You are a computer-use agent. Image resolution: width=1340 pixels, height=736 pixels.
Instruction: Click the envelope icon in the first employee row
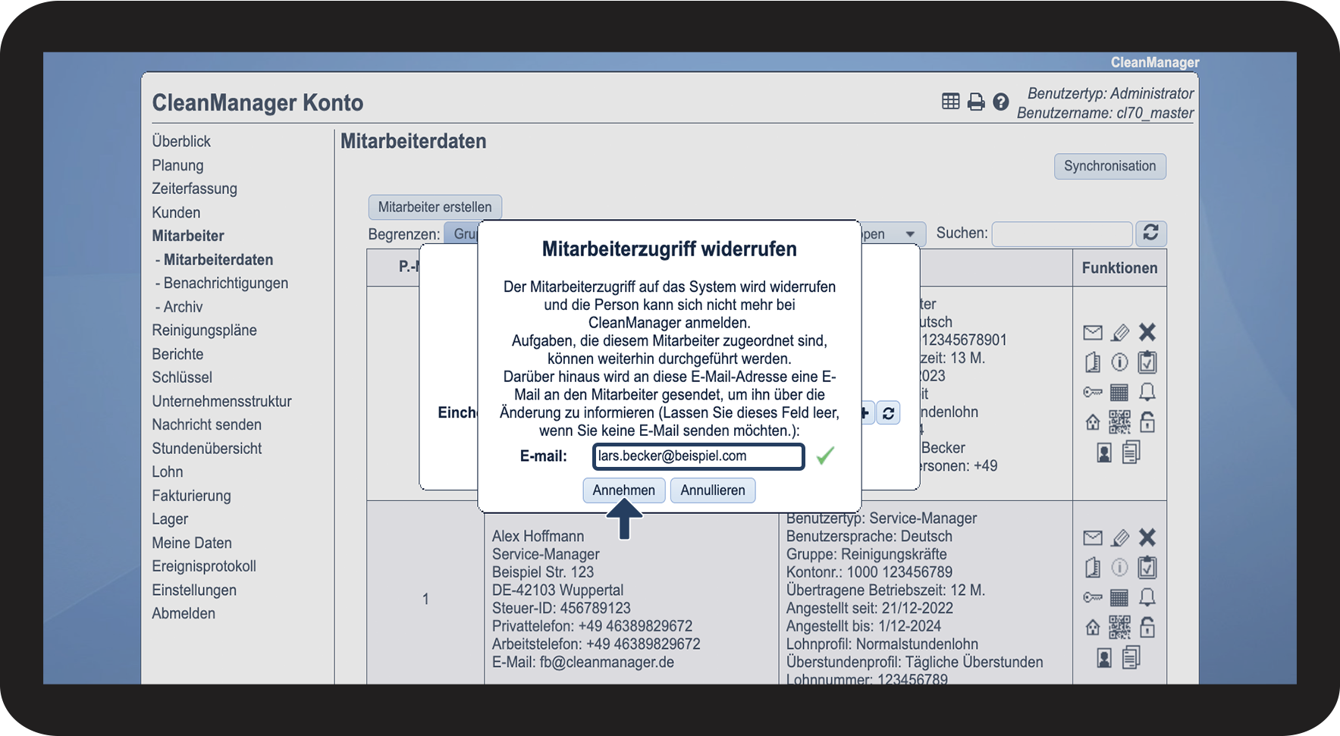click(1092, 332)
